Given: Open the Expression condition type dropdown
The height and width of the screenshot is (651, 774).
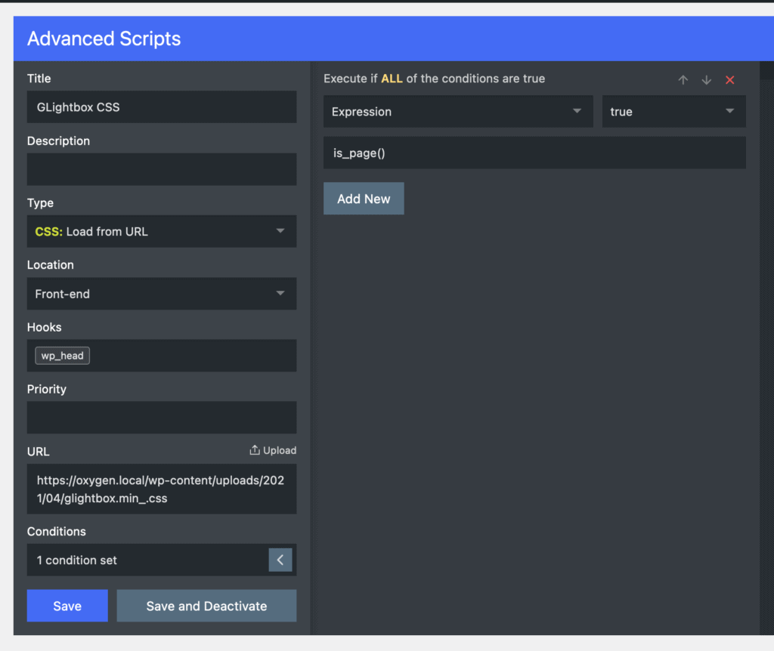Looking at the screenshot, I should [458, 111].
